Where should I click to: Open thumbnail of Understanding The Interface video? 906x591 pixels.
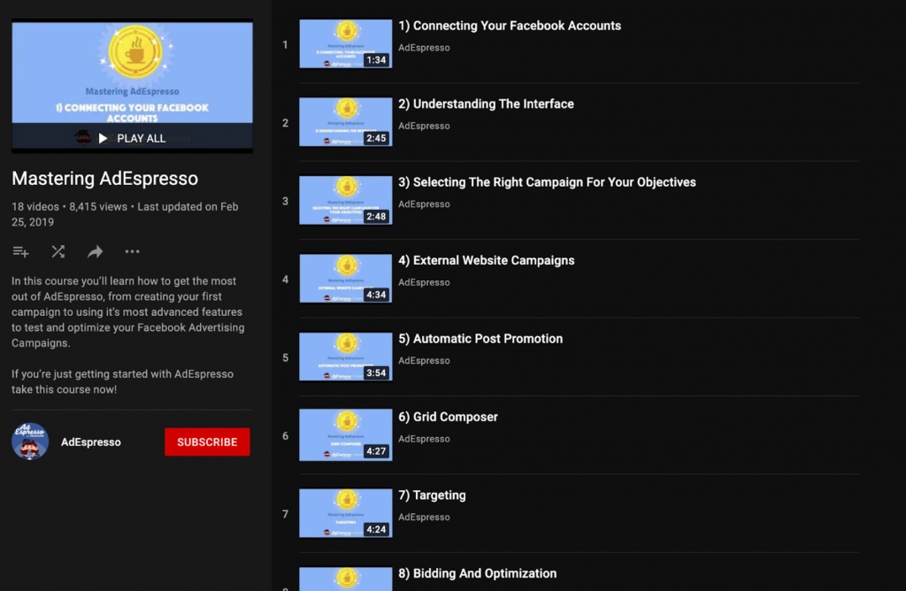click(346, 122)
